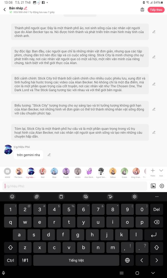
Task: Click the trash delete icon in header
Action: pyautogui.click(x=142, y=10)
